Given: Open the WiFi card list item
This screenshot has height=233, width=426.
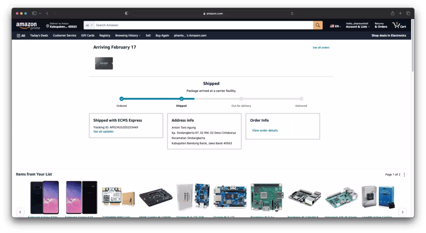Looking at the screenshot, I should tap(119, 197).
